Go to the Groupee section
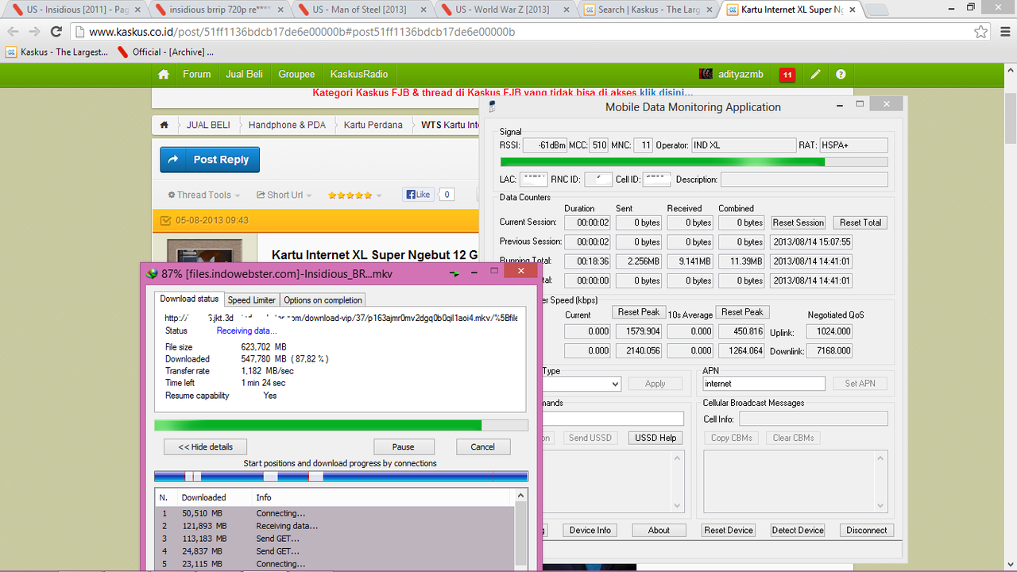 point(296,75)
